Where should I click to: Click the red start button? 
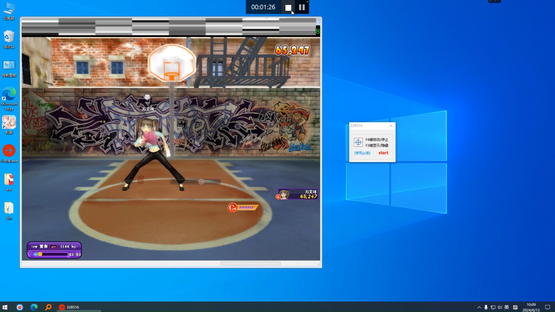click(383, 153)
